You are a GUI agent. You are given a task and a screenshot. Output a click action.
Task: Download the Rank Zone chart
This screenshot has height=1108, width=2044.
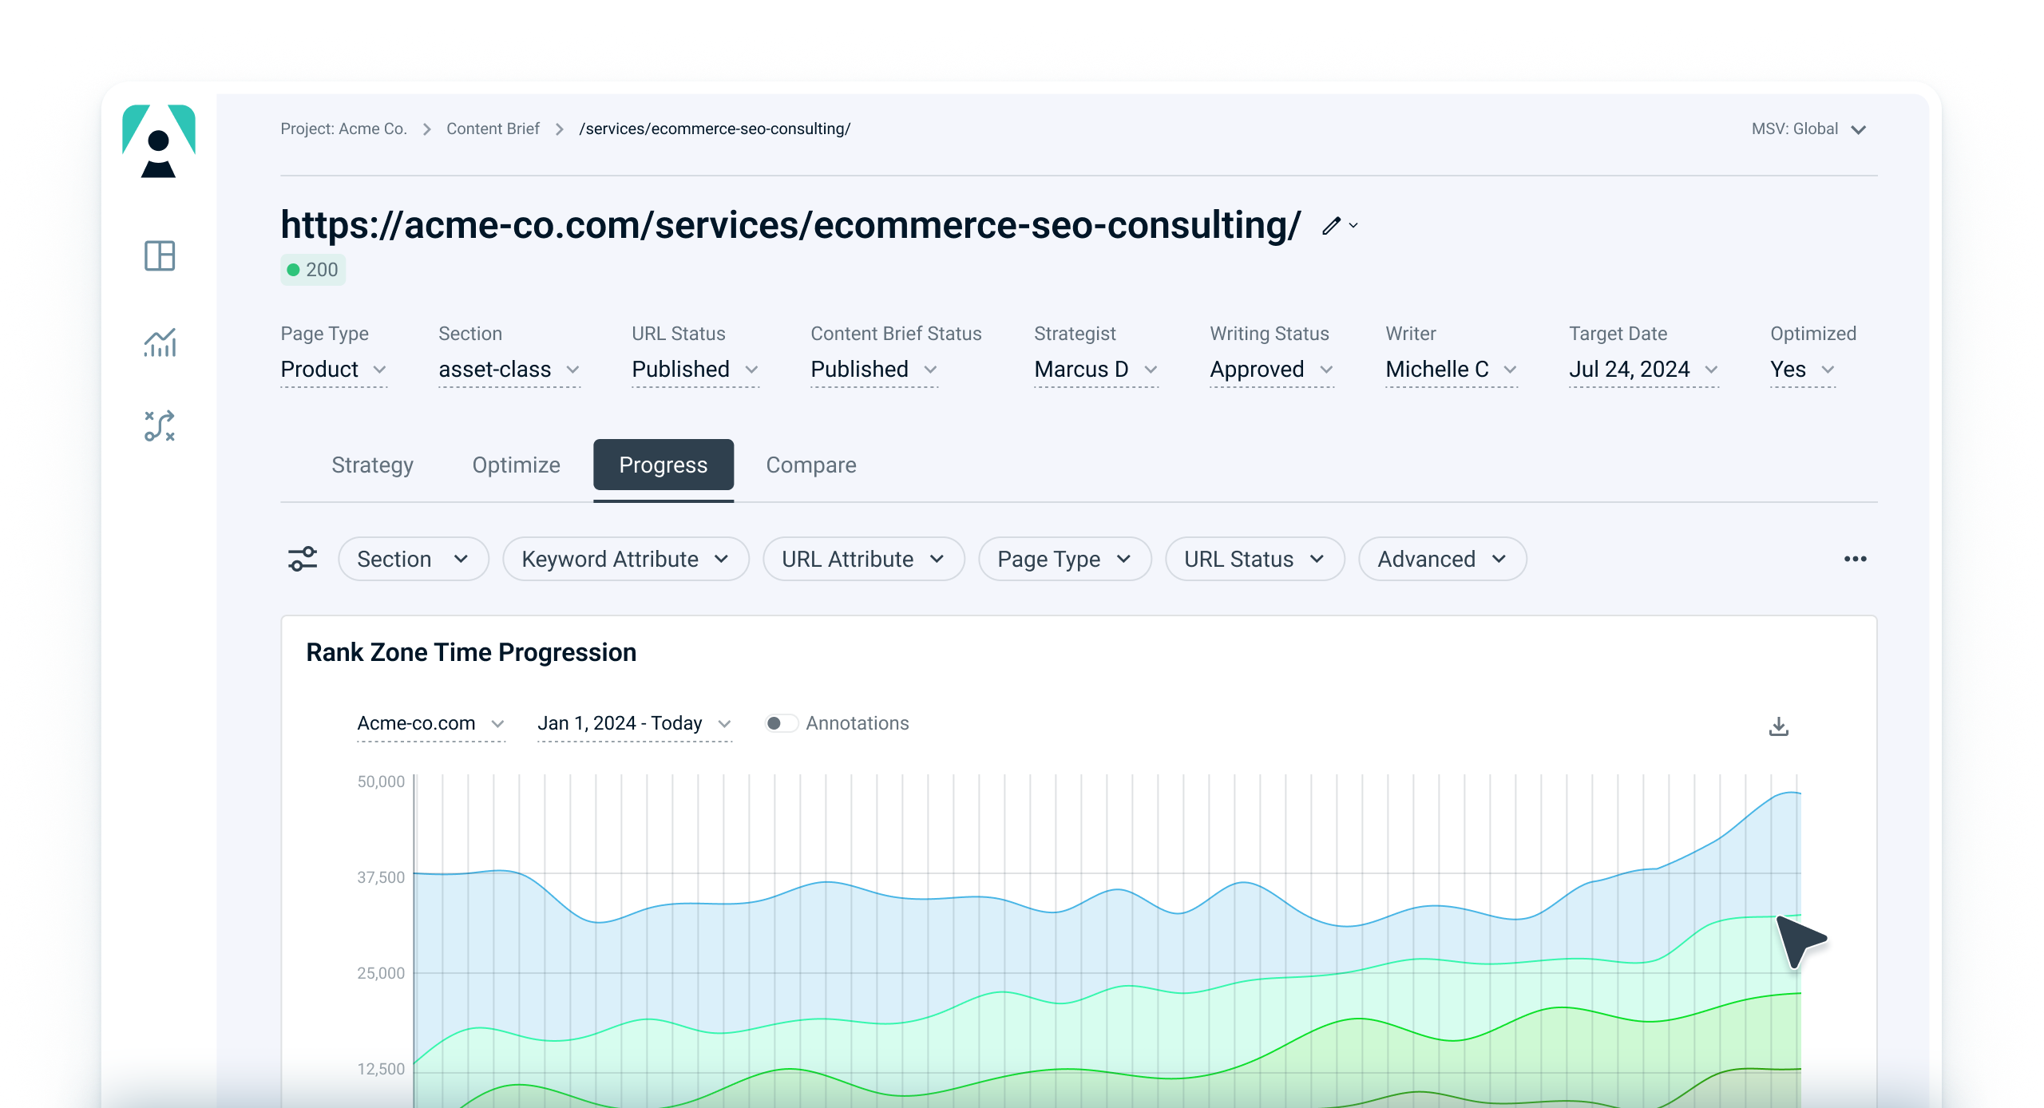pos(1778,726)
